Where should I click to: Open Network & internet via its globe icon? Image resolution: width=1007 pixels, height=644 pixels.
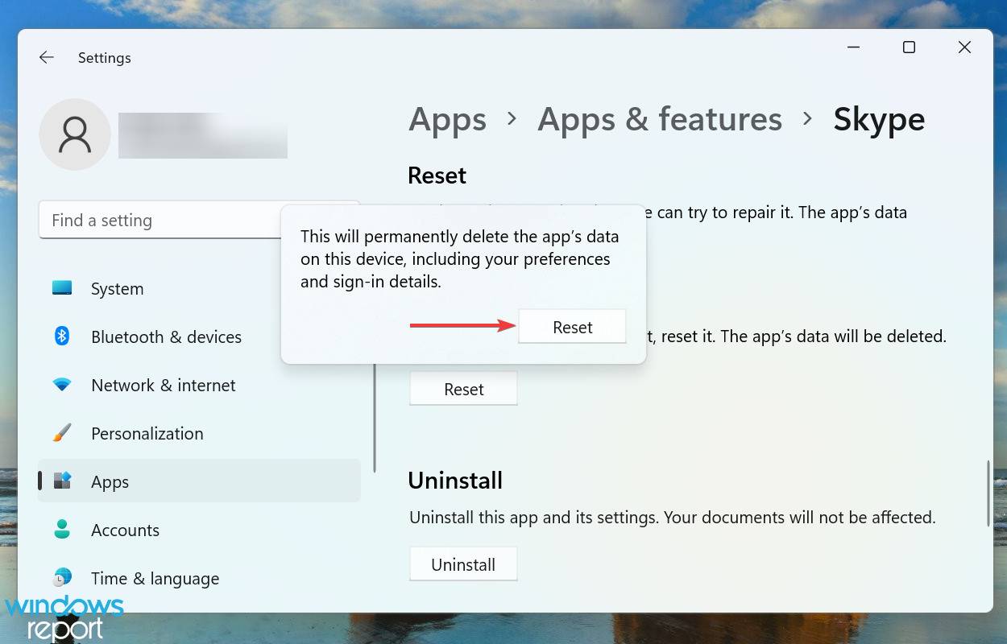[x=62, y=385]
